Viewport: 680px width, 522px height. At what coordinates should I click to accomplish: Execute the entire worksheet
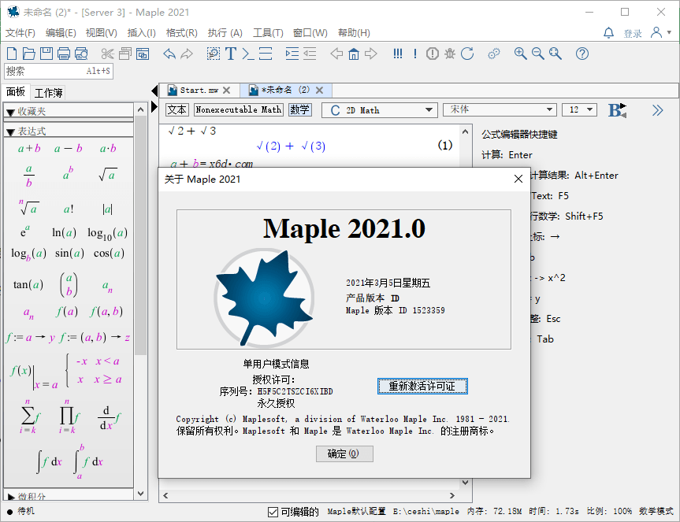[398, 54]
